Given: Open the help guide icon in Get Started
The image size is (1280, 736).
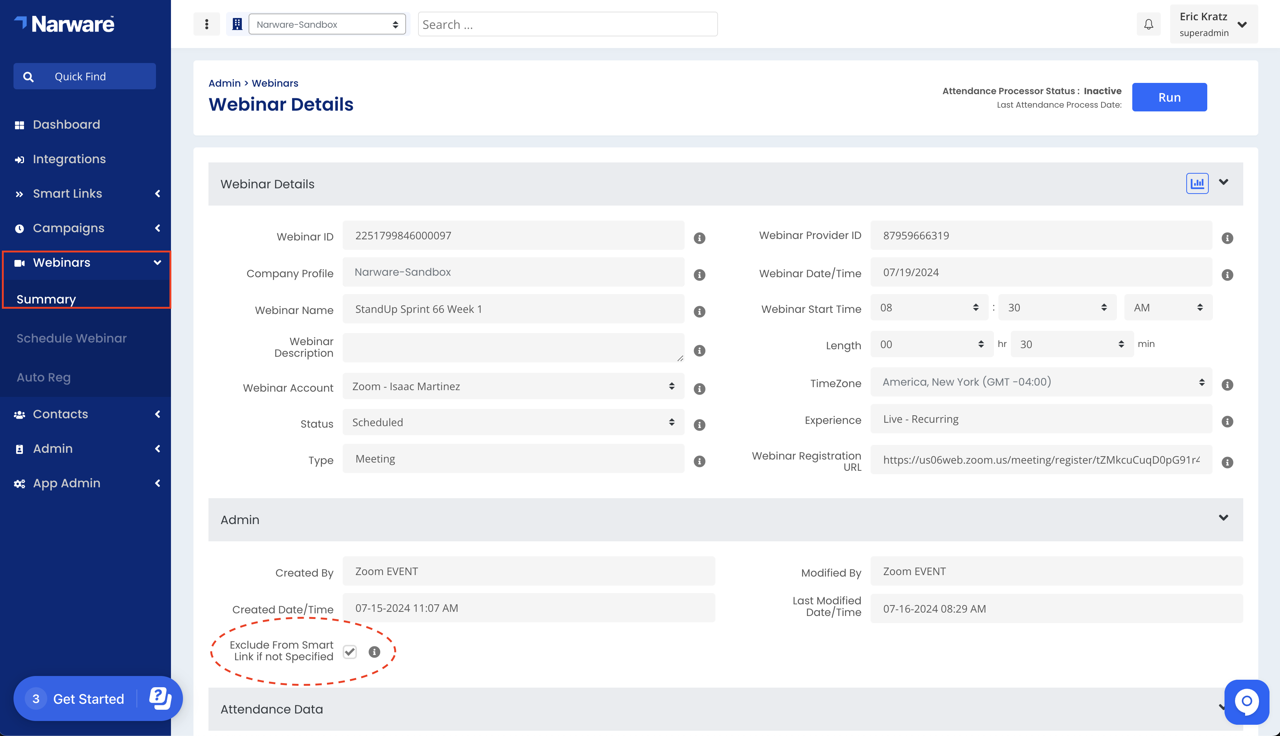Looking at the screenshot, I should [160, 698].
